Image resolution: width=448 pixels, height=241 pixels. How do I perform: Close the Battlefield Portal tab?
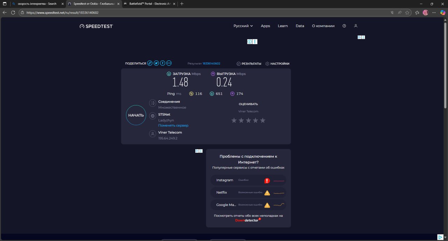(175, 4)
